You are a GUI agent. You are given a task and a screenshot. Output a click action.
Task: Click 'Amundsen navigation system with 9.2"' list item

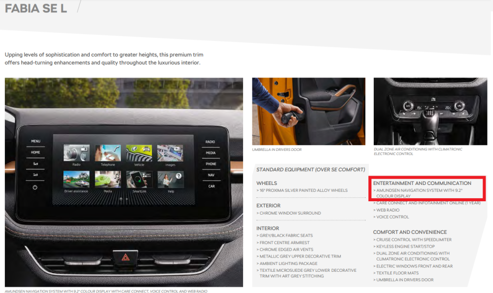pos(418,193)
